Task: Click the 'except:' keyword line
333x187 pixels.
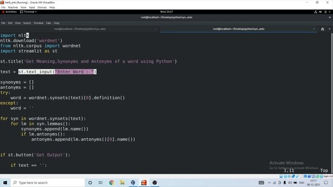Action: [x=9, y=103]
